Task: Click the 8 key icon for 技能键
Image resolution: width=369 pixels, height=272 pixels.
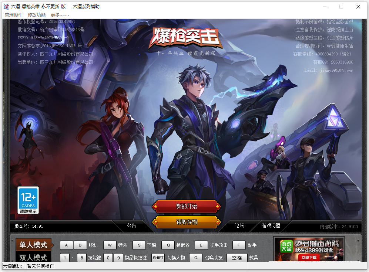Action: pyautogui.click(x=82, y=258)
